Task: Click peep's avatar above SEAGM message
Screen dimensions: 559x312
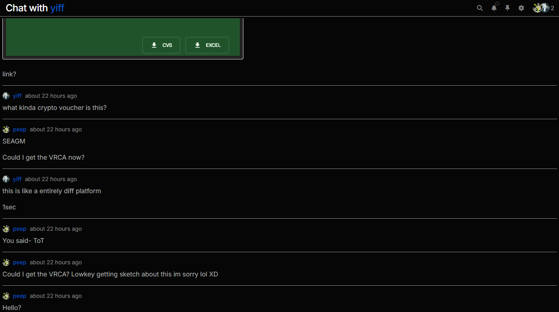Action: pos(6,129)
